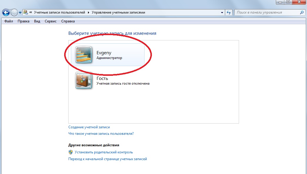Open the Справка menu
307x174 pixels.
coord(68,21)
